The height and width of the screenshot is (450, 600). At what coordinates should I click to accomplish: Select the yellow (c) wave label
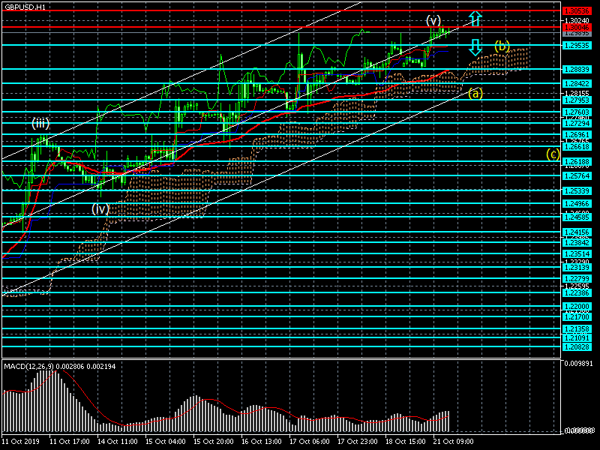(553, 154)
